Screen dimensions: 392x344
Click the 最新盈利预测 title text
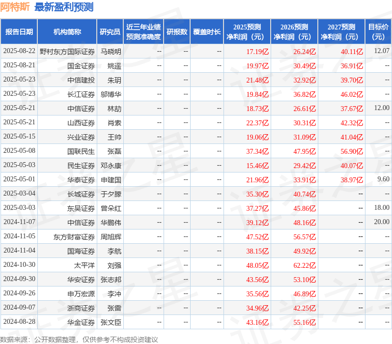(64, 7)
